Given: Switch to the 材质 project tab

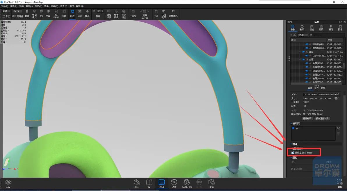Looking at the screenshot, I should [302, 28].
